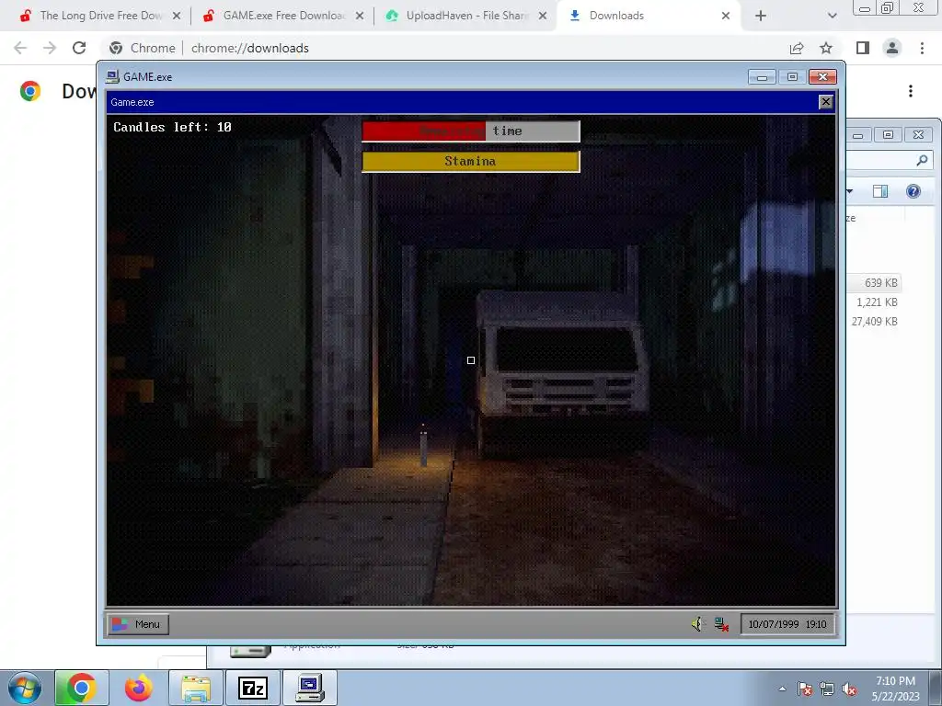The width and height of the screenshot is (942, 706).
Task: Open the Chrome profile avatar
Action: click(892, 48)
